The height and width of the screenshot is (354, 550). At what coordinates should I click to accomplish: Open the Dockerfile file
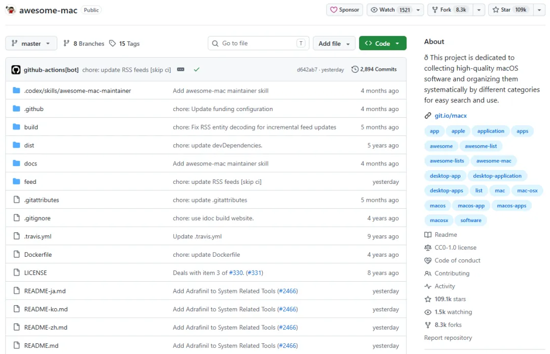pyautogui.click(x=38, y=255)
